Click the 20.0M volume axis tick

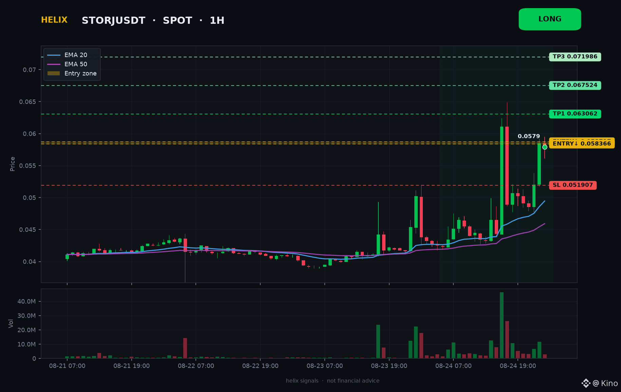pos(26,330)
